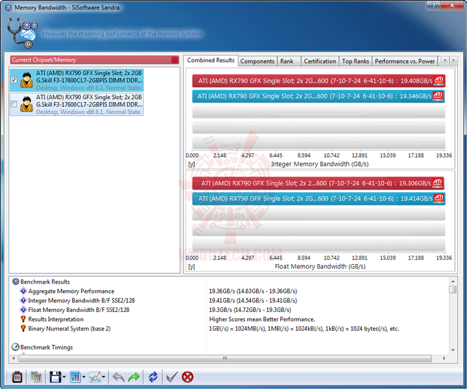Click the window title bar app icon
The image size is (467, 389).
8,7
